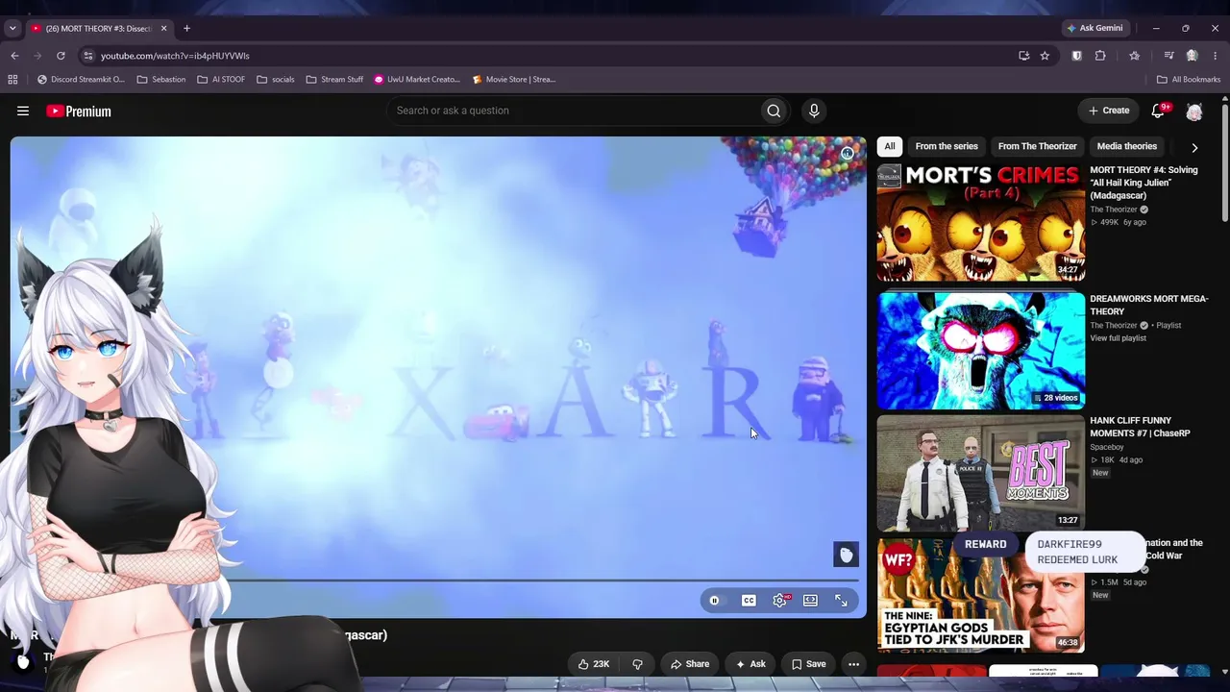Open the Stream Stuff bookmarks folder

click(334, 80)
